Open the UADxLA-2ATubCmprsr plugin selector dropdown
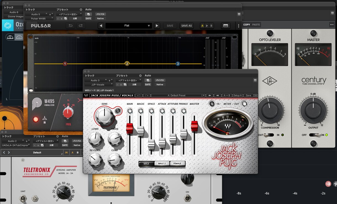Viewport: 337px width, 204px height. [x=16, y=145]
